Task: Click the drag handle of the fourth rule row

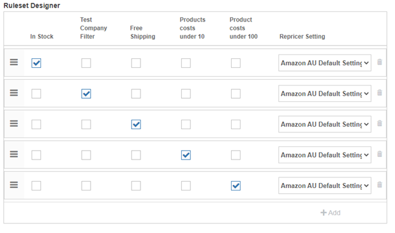Action: (14, 154)
